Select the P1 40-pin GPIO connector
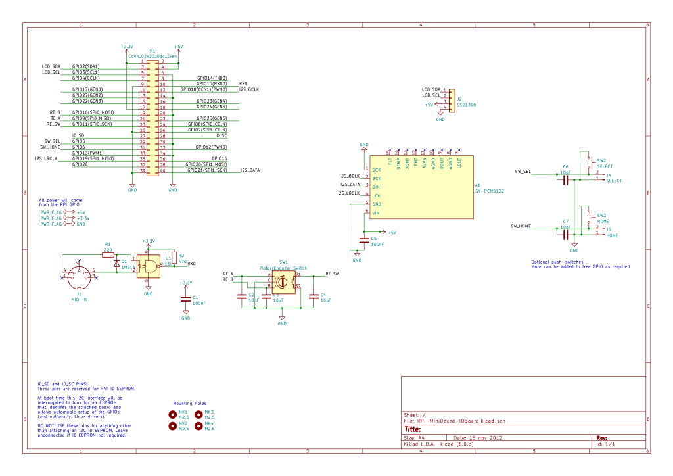 [152, 118]
